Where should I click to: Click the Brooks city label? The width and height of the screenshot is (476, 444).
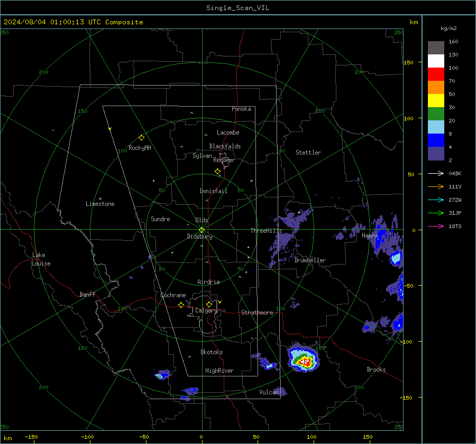pyautogui.click(x=376, y=370)
